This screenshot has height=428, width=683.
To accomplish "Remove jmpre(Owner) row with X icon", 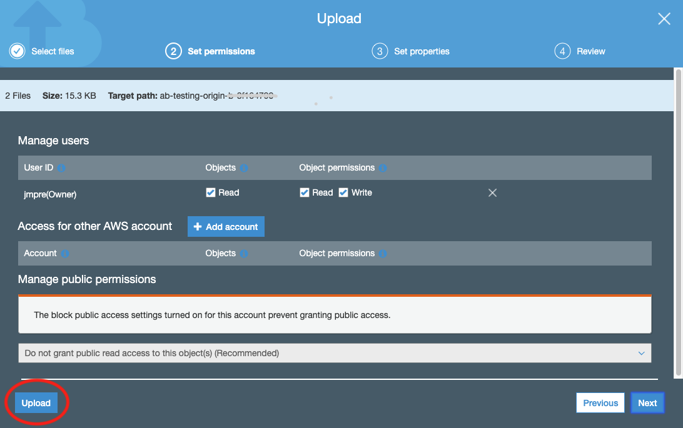I will click(492, 192).
